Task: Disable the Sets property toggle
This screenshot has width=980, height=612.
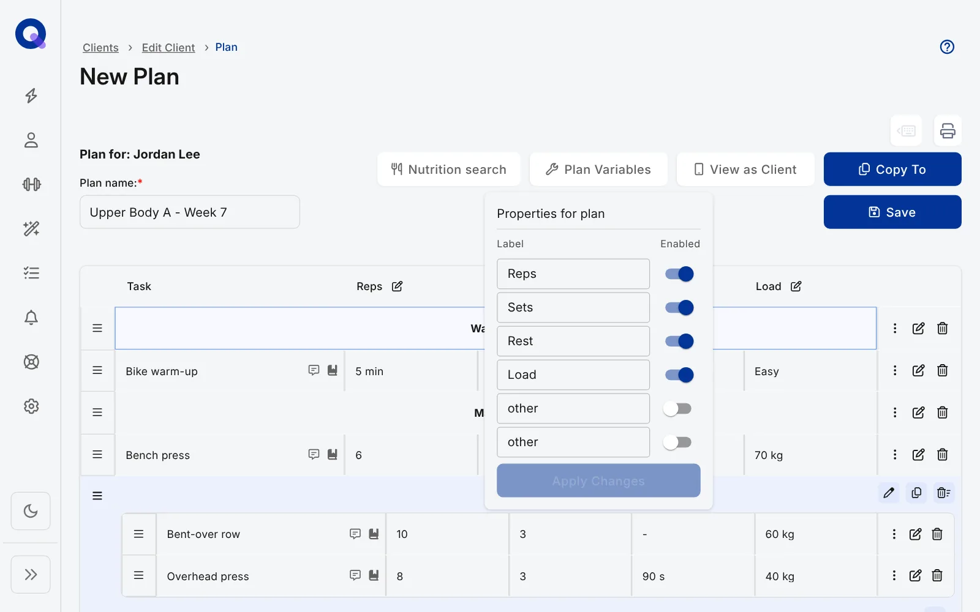Action: [x=679, y=307]
